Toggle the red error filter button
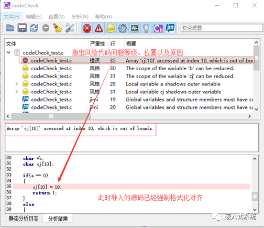 click(87, 28)
